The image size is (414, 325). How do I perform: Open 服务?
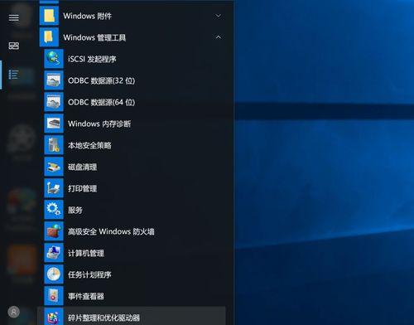tap(75, 210)
